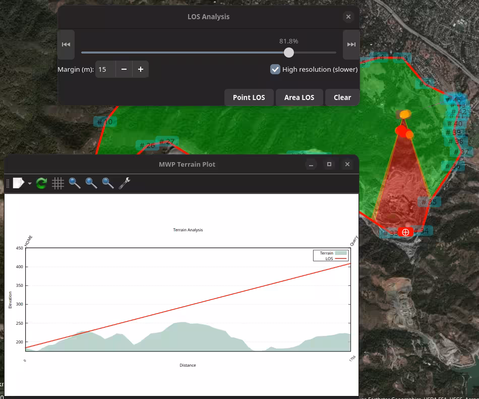Viewport: 479px width, 399px height.
Task: Click the LOS position slider handle
Action: pyautogui.click(x=289, y=53)
